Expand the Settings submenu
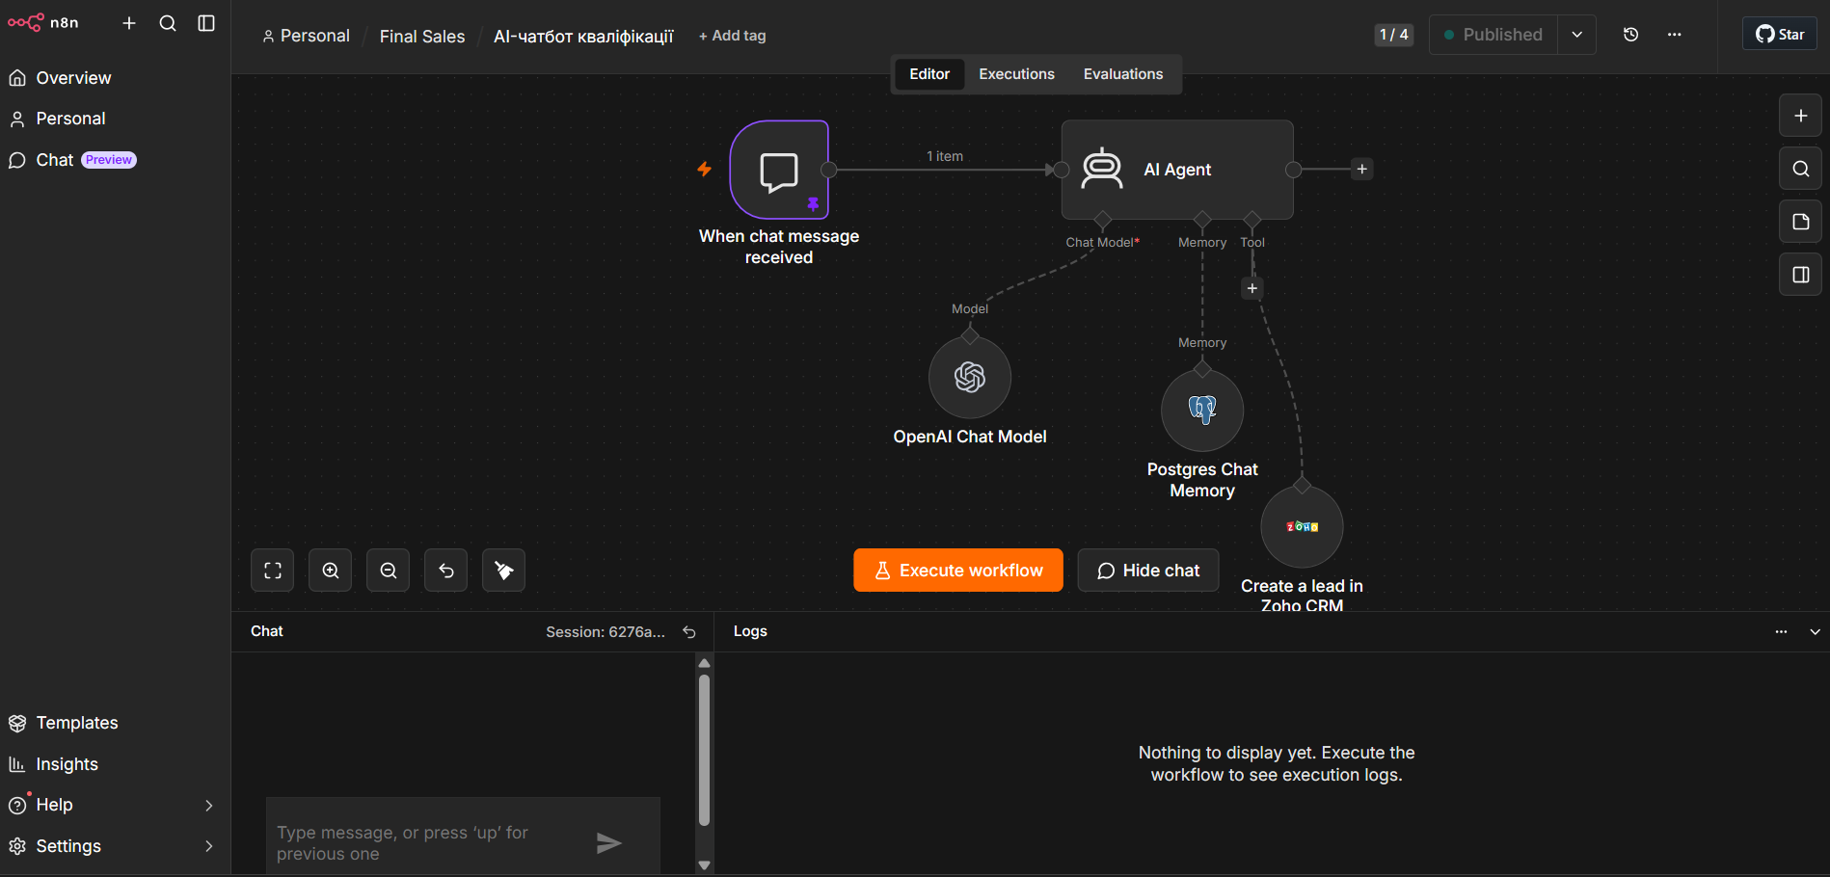The height and width of the screenshot is (877, 1830). 209,846
